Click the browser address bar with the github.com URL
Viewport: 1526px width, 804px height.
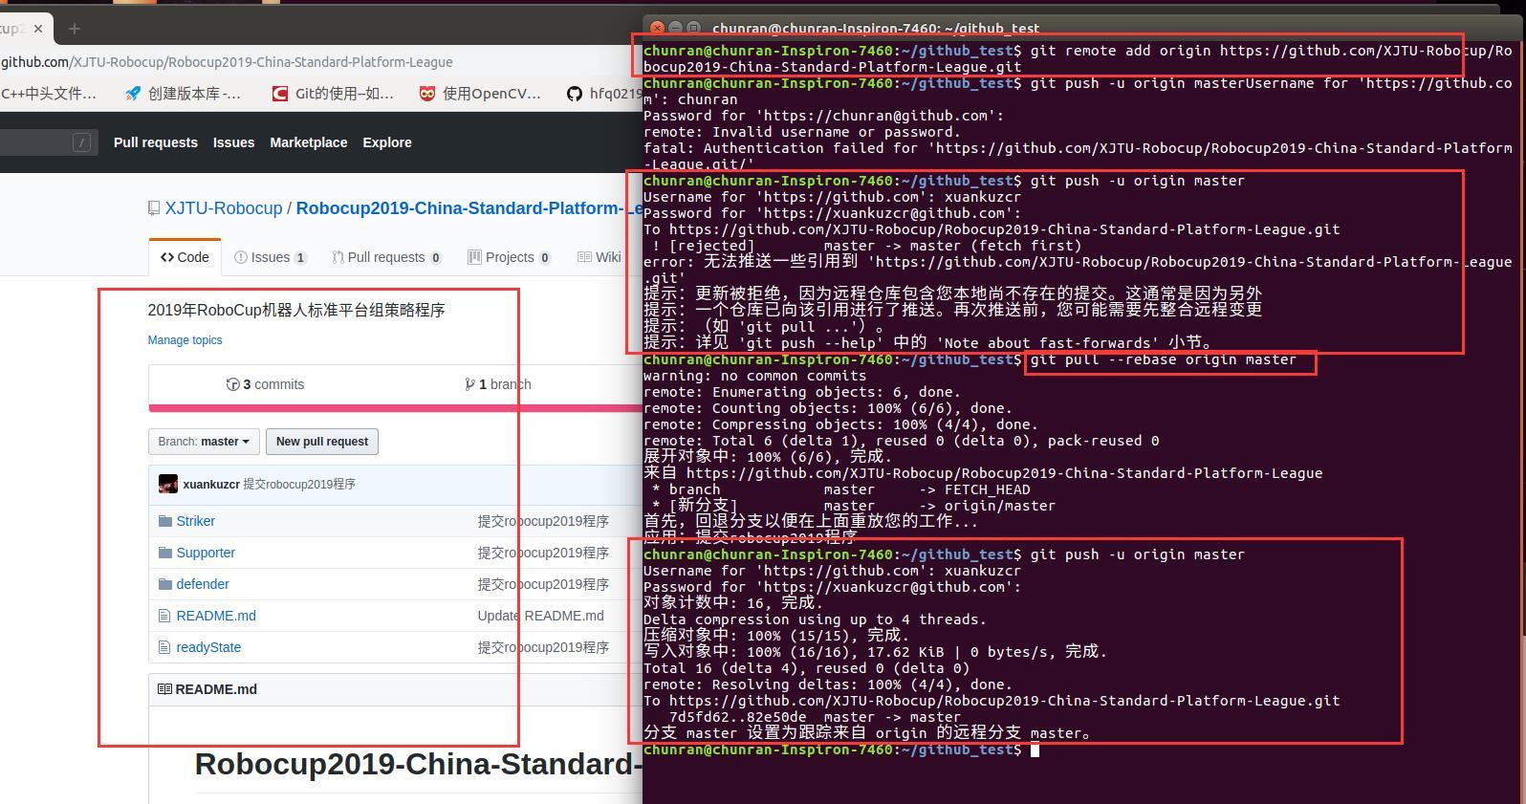tap(227, 62)
